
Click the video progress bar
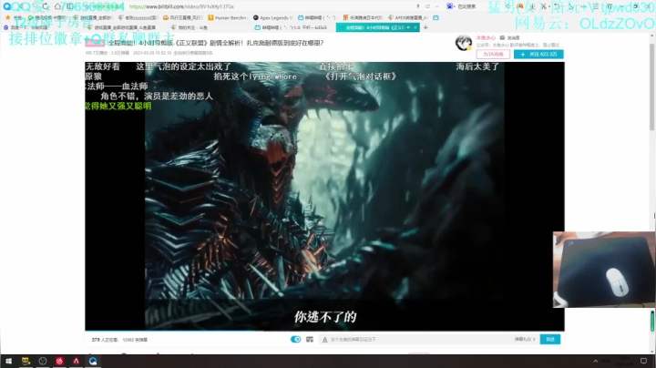[x=324, y=331]
